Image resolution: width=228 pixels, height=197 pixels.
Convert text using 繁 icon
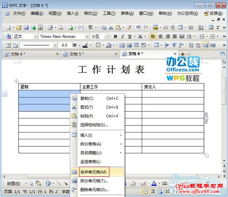pyautogui.click(x=90, y=27)
